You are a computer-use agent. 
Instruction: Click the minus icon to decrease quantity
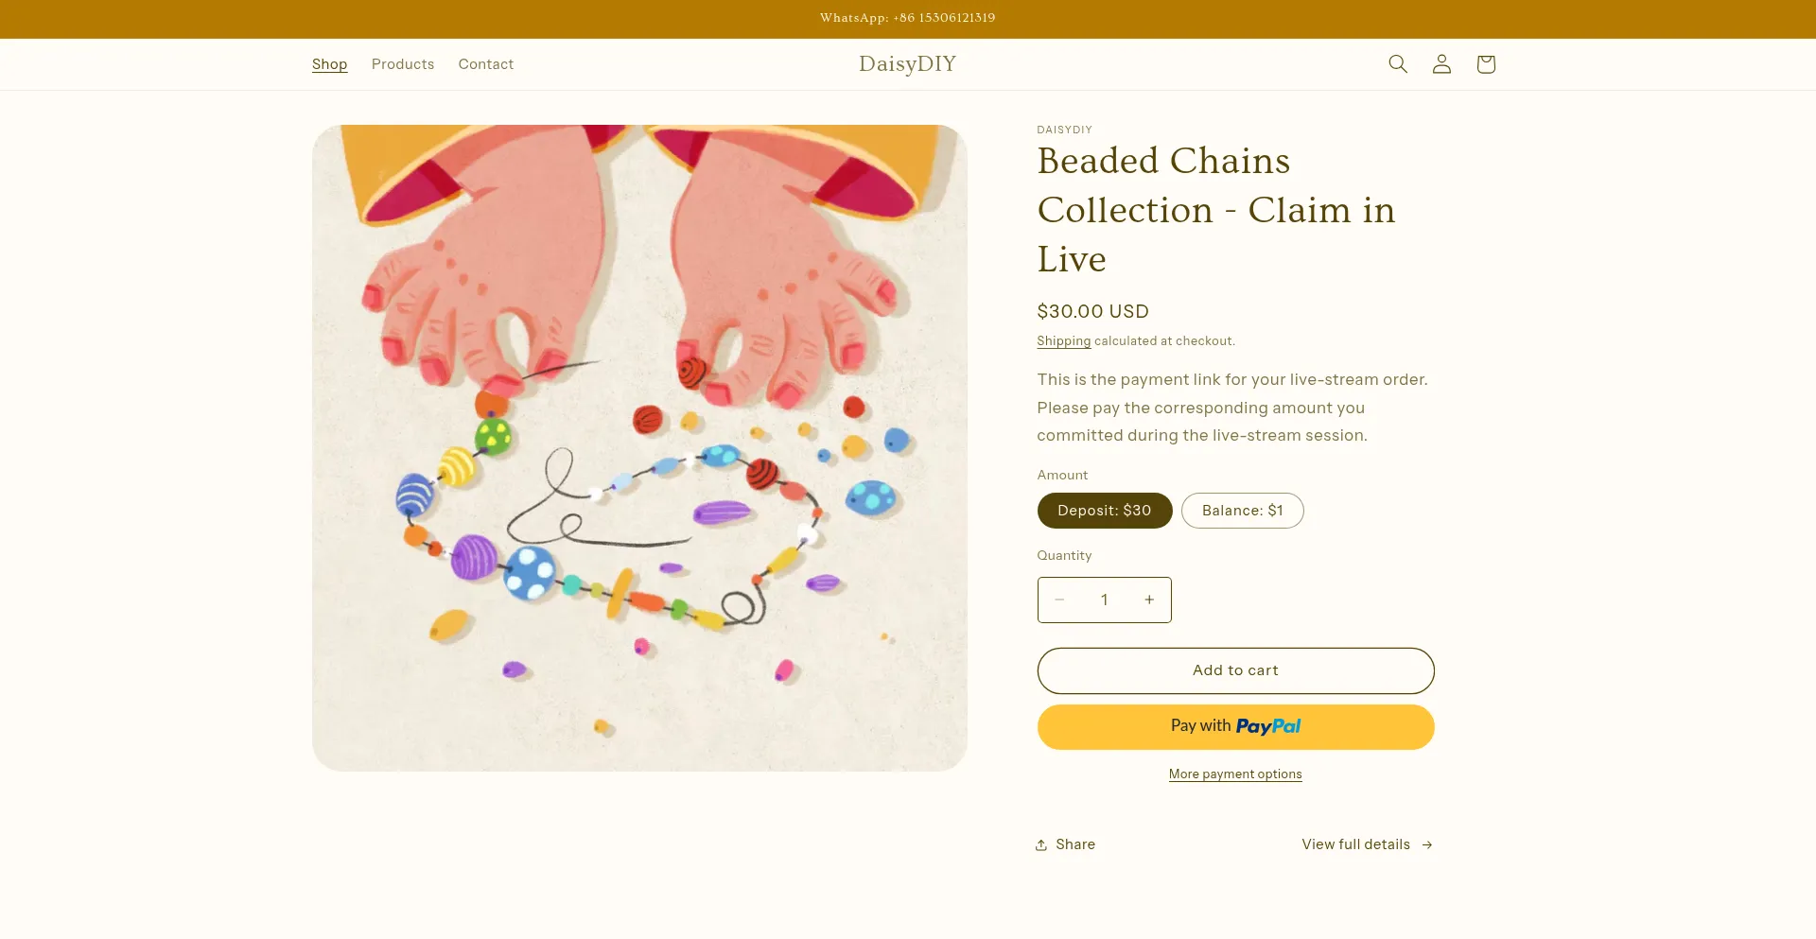(1060, 600)
